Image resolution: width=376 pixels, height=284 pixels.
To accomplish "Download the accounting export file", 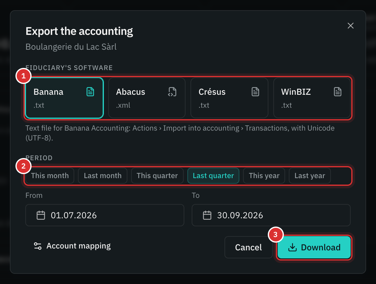I will [x=314, y=247].
